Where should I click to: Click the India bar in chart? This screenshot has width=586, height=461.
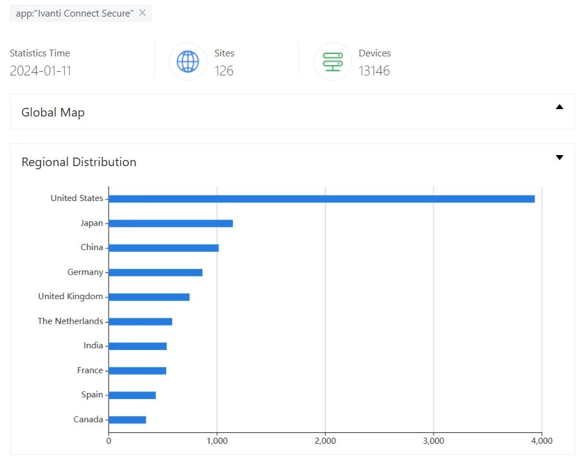[x=138, y=346]
